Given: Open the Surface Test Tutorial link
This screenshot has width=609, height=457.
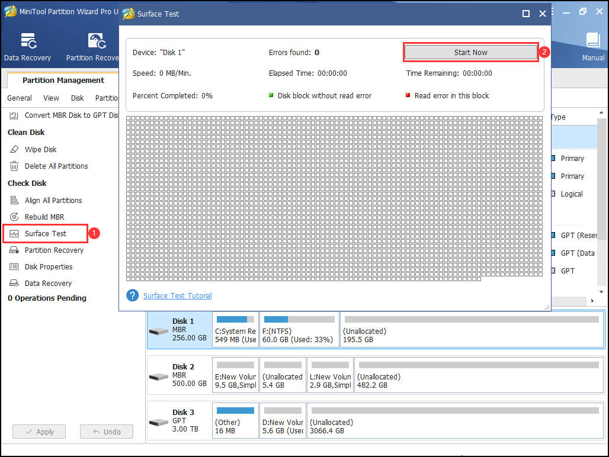Looking at the screenshot, I should pos(178,295).
